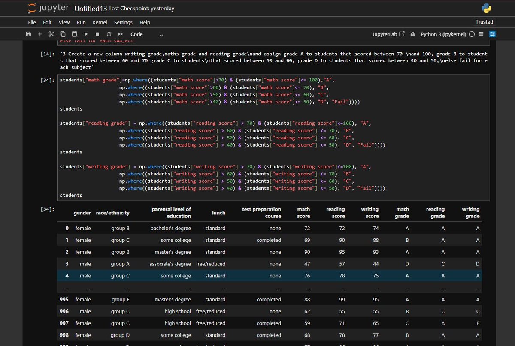This screenshot has width=515, height=346.
Task: Insert a new cell below with plus icon
Action: click(40, 34)
